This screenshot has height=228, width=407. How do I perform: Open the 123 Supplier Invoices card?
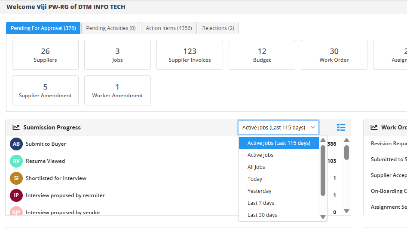tap(190, 55)
